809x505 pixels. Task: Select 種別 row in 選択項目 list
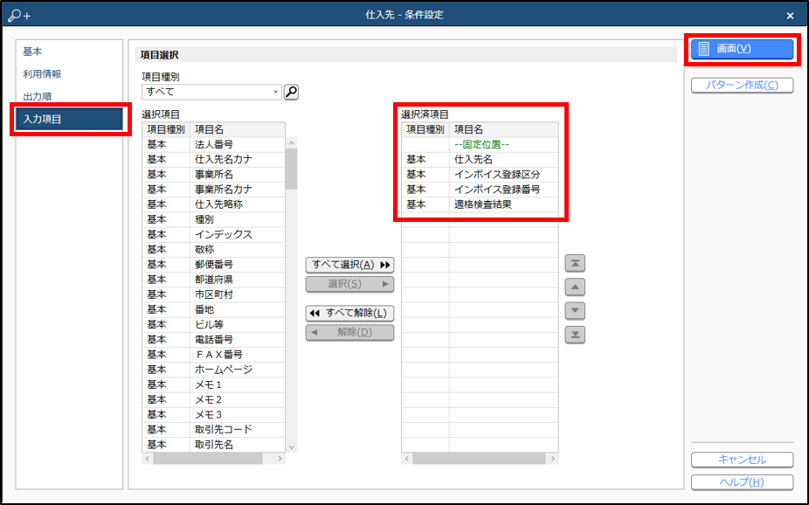pyautogui.click(x=213, y=219)
